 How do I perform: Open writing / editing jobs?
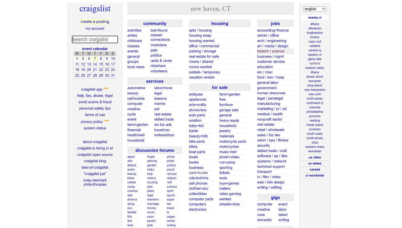[269, 187]
